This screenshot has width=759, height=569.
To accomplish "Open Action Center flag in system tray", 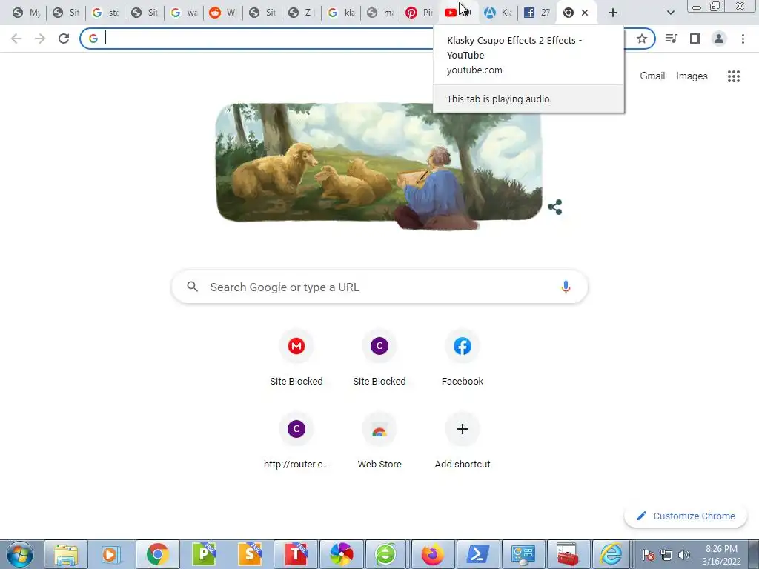I will 649,555.
